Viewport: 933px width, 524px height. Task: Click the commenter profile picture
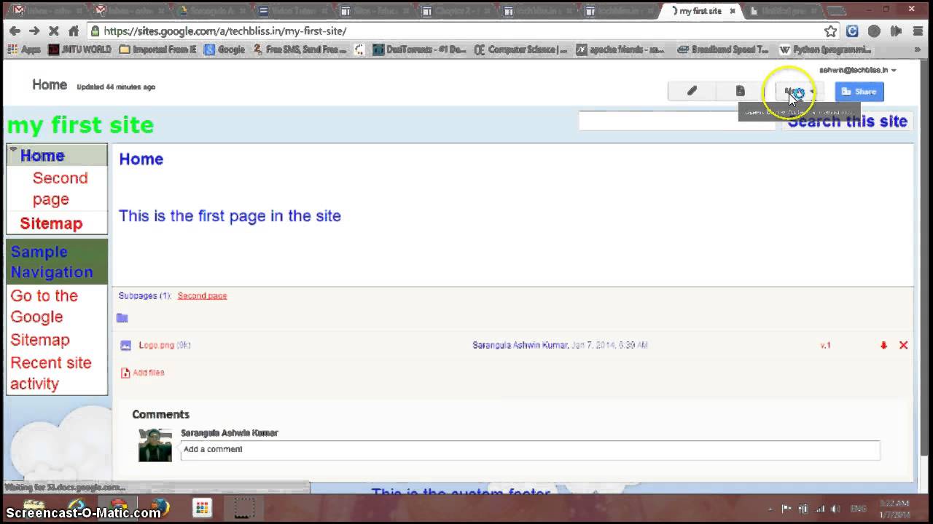[155, 445]
